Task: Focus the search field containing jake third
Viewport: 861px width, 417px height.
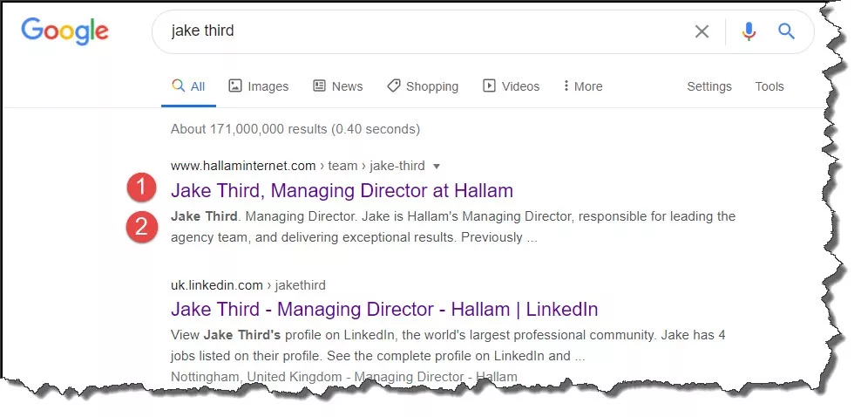Action: pyautogui.click(x=418, y=32)
